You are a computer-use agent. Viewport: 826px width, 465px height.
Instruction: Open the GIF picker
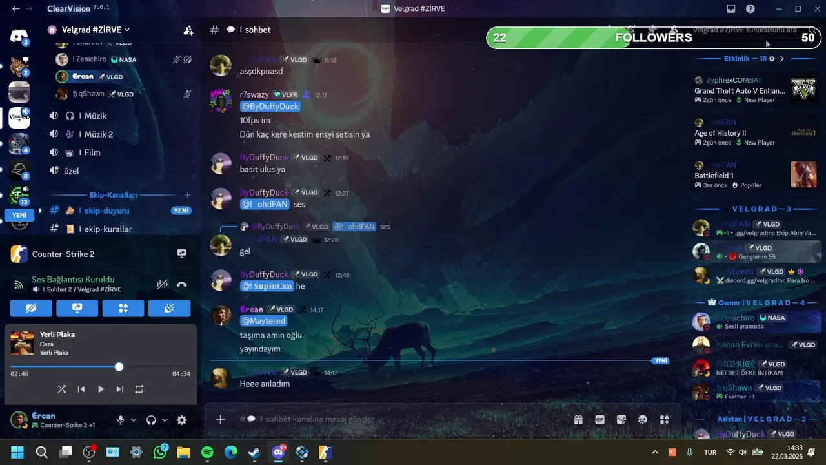point(599,419)
